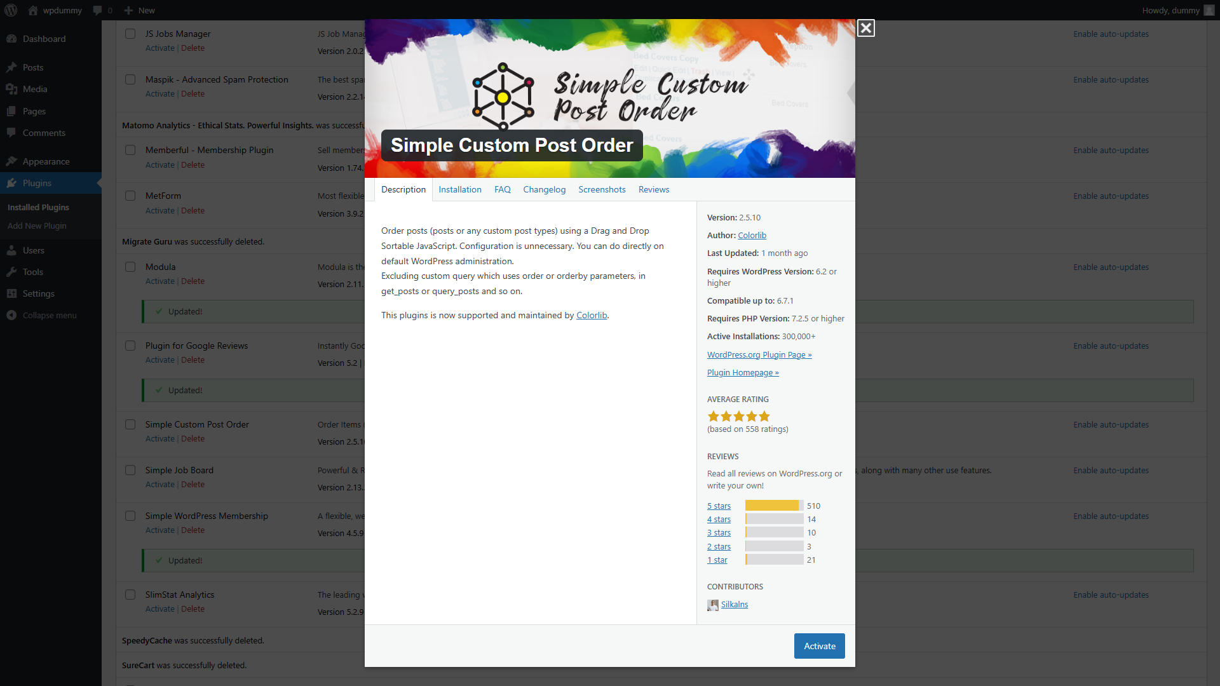
Task: Tick the Simple WordPress Membership checkbox
Action: (x=130, y=516)
